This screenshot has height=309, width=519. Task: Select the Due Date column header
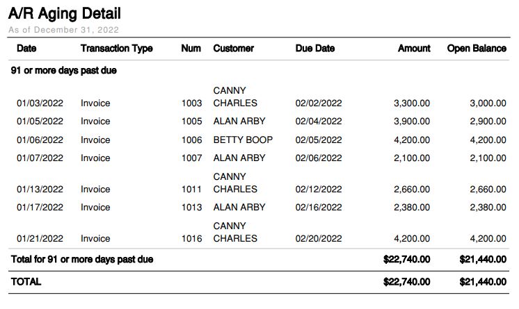click(314, 49)
